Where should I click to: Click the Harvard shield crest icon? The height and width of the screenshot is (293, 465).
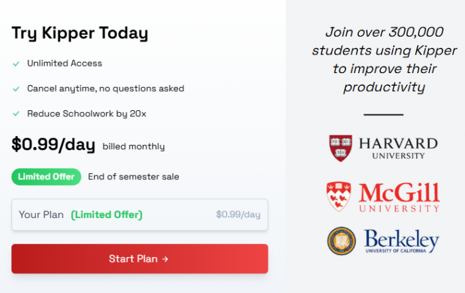tap(341, 148)
